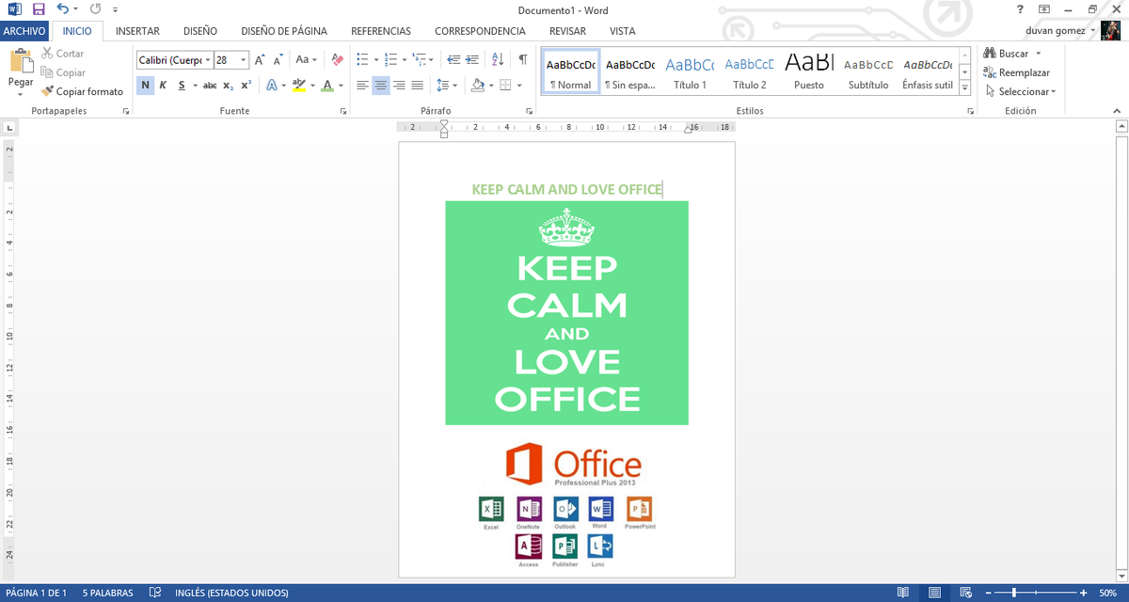Open the ARCHIVO tab
This screenshot has height=602, width=1129.
[24, 31]
